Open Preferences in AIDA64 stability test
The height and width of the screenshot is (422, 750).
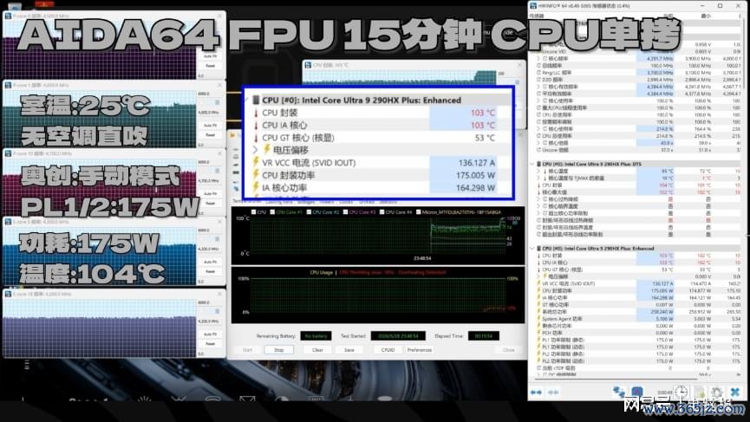click(x=420, y=350)
